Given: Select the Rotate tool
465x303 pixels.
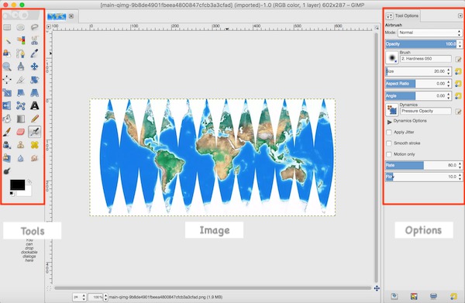Looking at the screenshot, I should (x=34, y=80).
